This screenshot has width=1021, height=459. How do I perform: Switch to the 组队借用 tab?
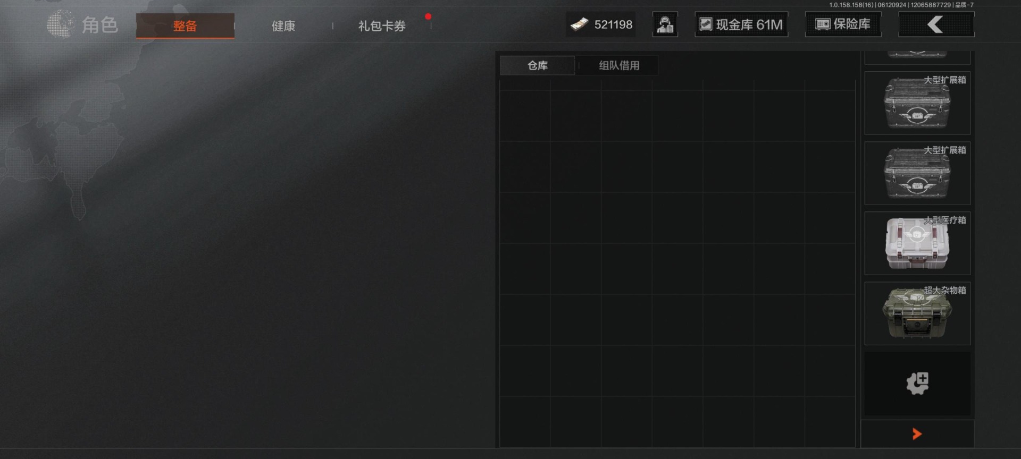pos(619,65)
